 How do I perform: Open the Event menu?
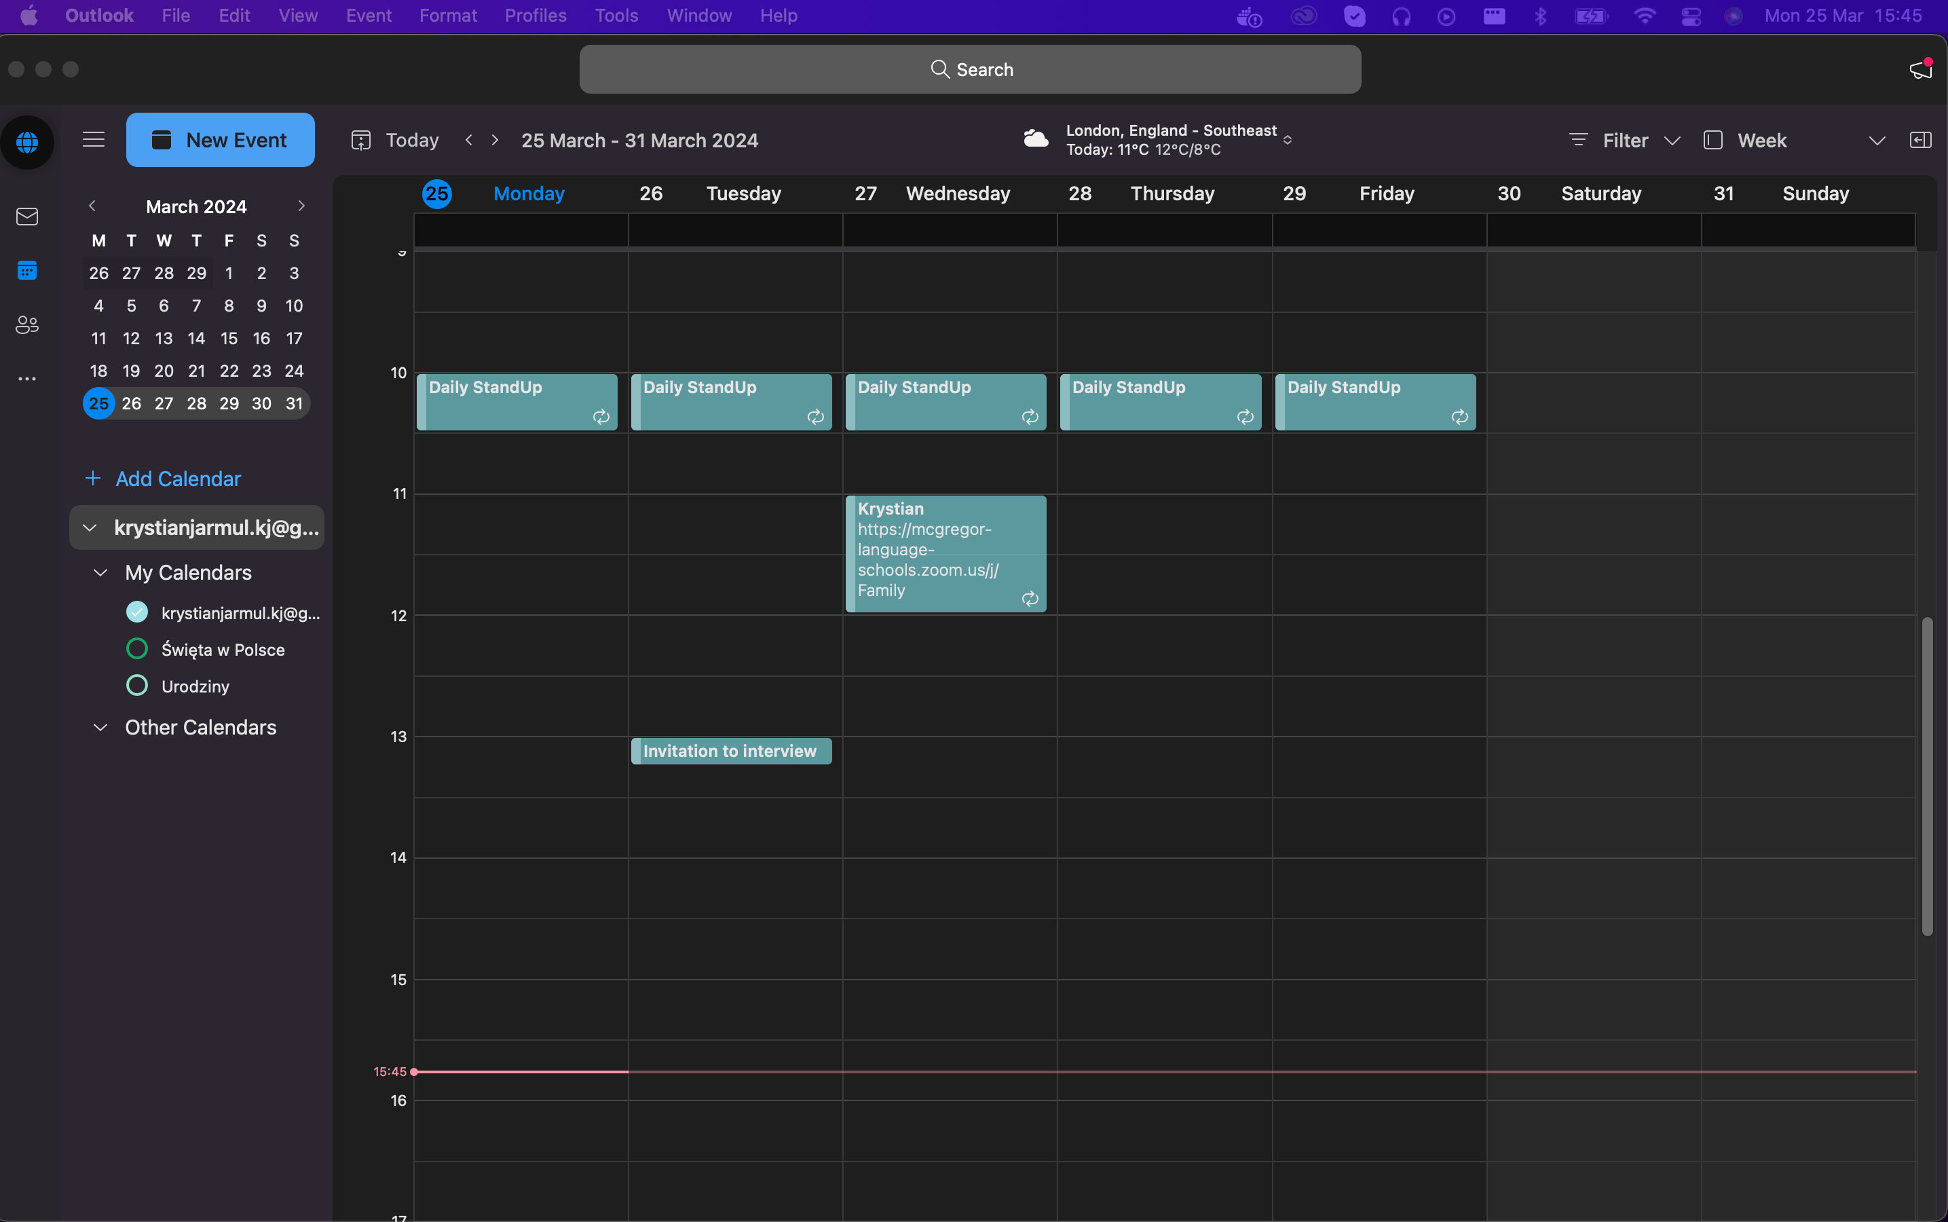(x=369, y=16)
